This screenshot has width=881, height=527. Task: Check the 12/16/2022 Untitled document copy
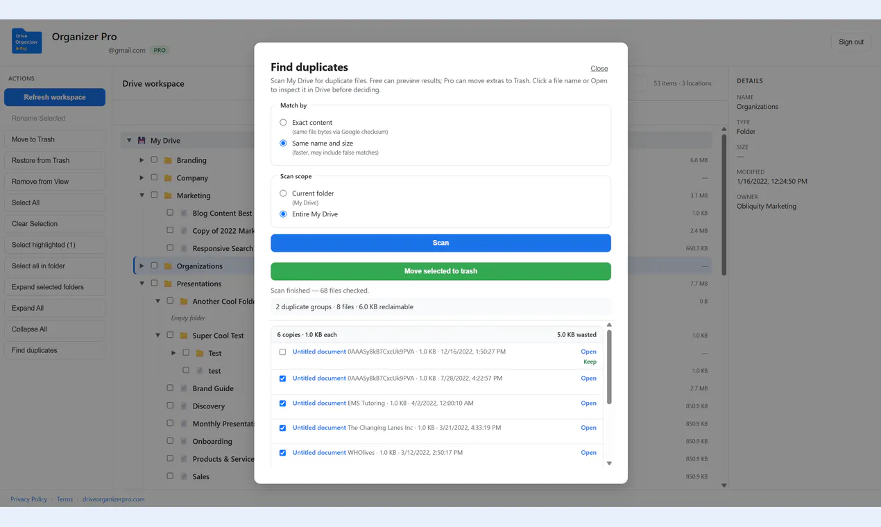tap(282, 352)
